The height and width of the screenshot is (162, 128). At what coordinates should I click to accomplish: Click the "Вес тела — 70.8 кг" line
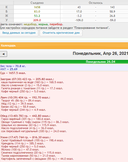click(13, 66)
